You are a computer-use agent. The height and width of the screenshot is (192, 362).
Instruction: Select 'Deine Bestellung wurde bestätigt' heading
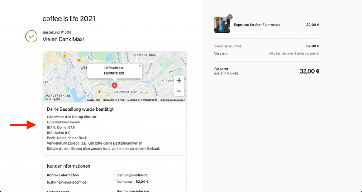(x=80, y=109)
